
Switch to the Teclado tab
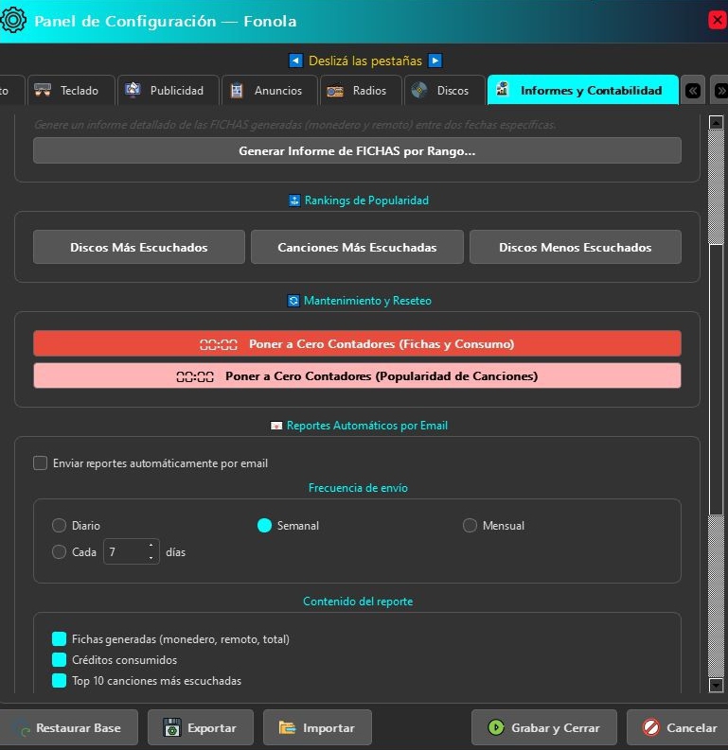(x=71, y=90)
